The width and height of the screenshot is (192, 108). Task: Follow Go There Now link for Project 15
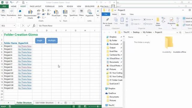[25, 88]
